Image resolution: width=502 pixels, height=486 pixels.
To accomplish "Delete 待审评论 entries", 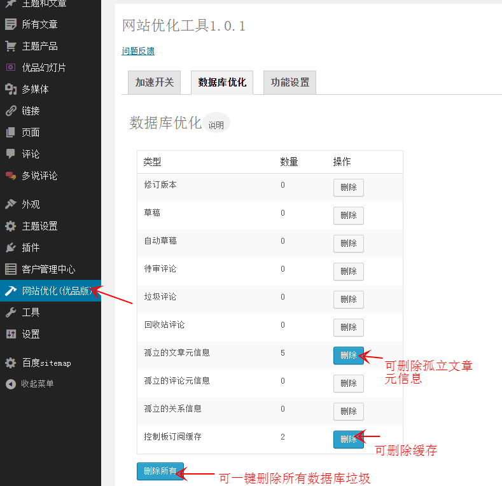I will pyautogui.click(x=348, y=272).
